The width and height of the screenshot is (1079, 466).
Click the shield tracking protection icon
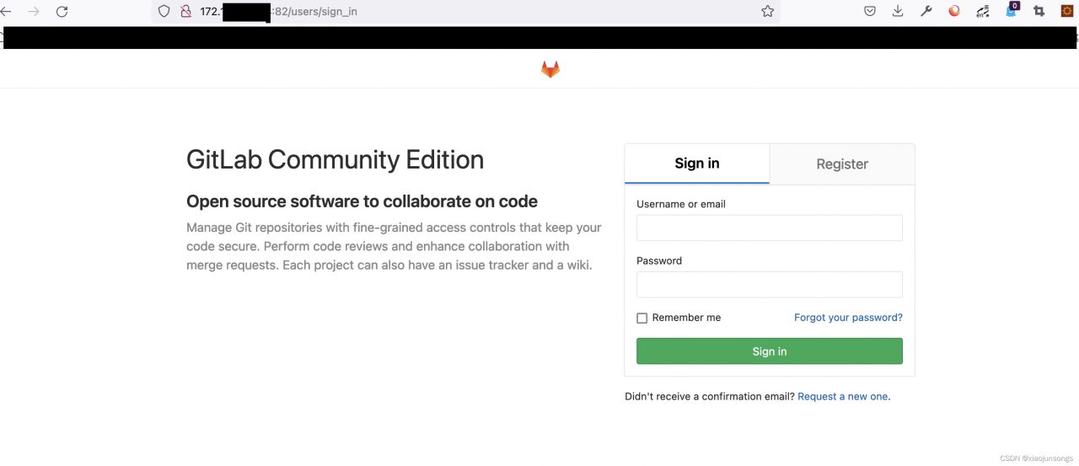coord(164,12)
